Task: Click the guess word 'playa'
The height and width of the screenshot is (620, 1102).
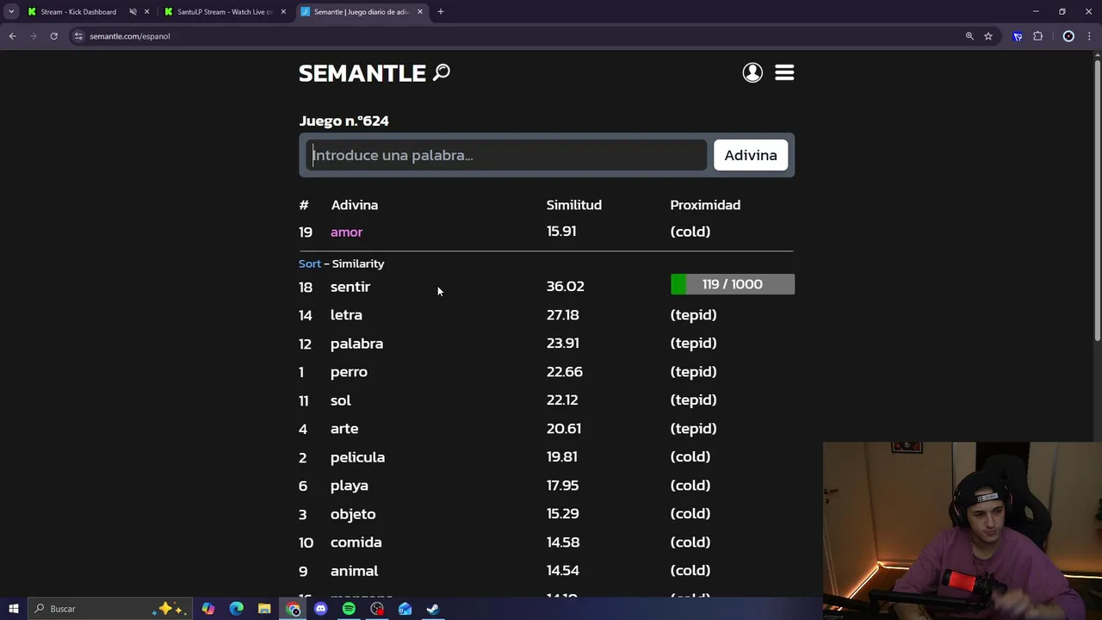Action: pos(350,486)
